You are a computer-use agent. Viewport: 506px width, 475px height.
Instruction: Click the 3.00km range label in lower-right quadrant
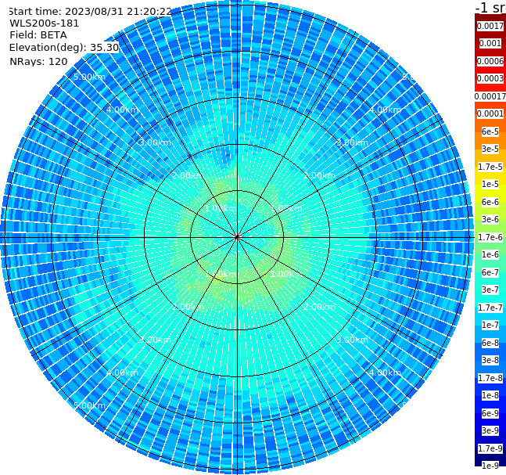(352, 340)
